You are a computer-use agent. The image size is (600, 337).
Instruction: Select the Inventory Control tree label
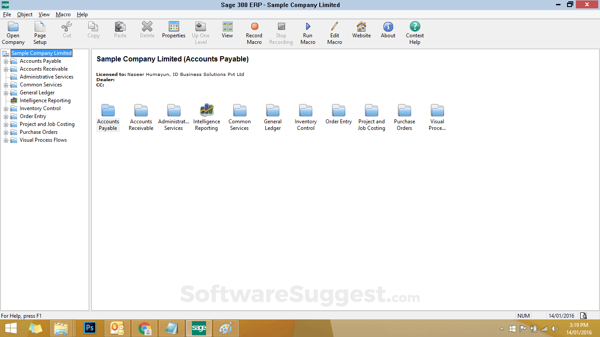click(x=40, y=108)
